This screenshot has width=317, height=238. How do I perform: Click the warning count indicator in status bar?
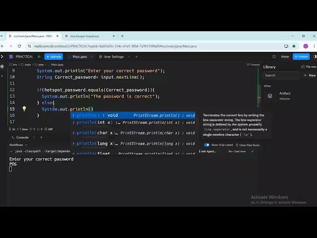click(40, 129)
